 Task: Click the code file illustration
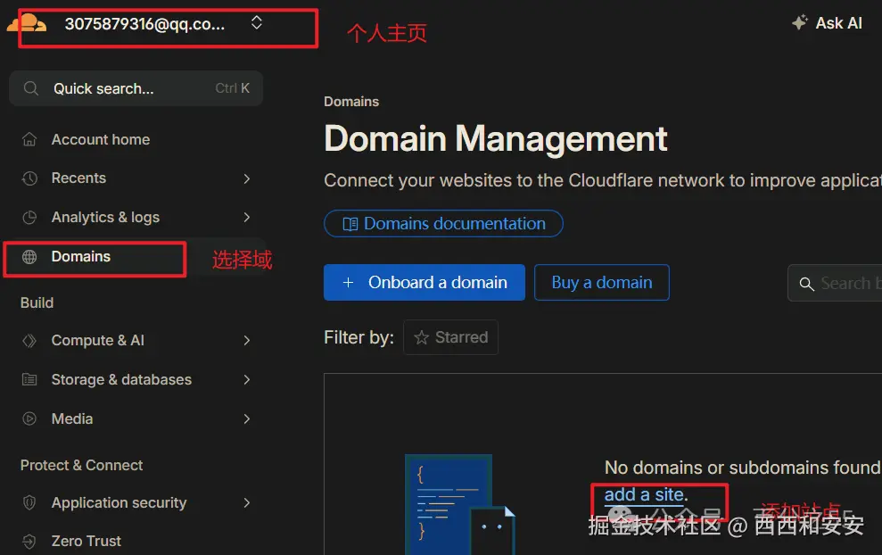click(x=460, y=504)
